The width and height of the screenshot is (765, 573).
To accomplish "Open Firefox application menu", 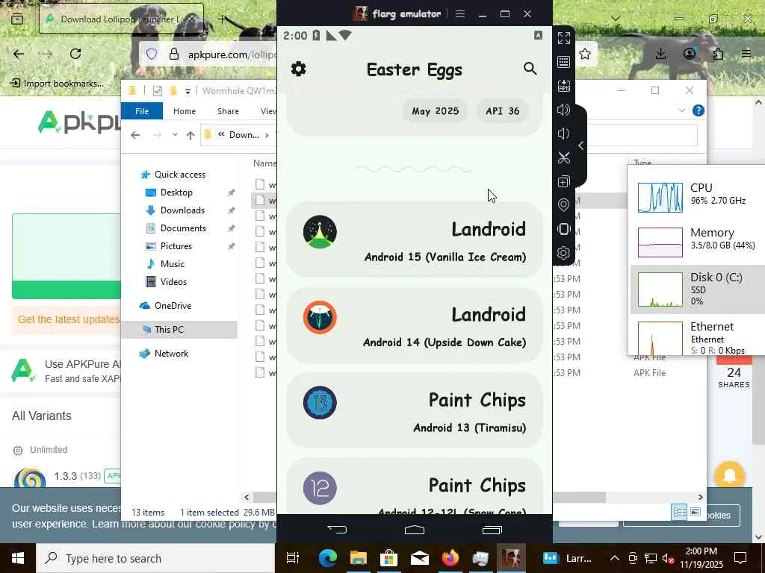I will pyautogui.click(x=746, y=54).
